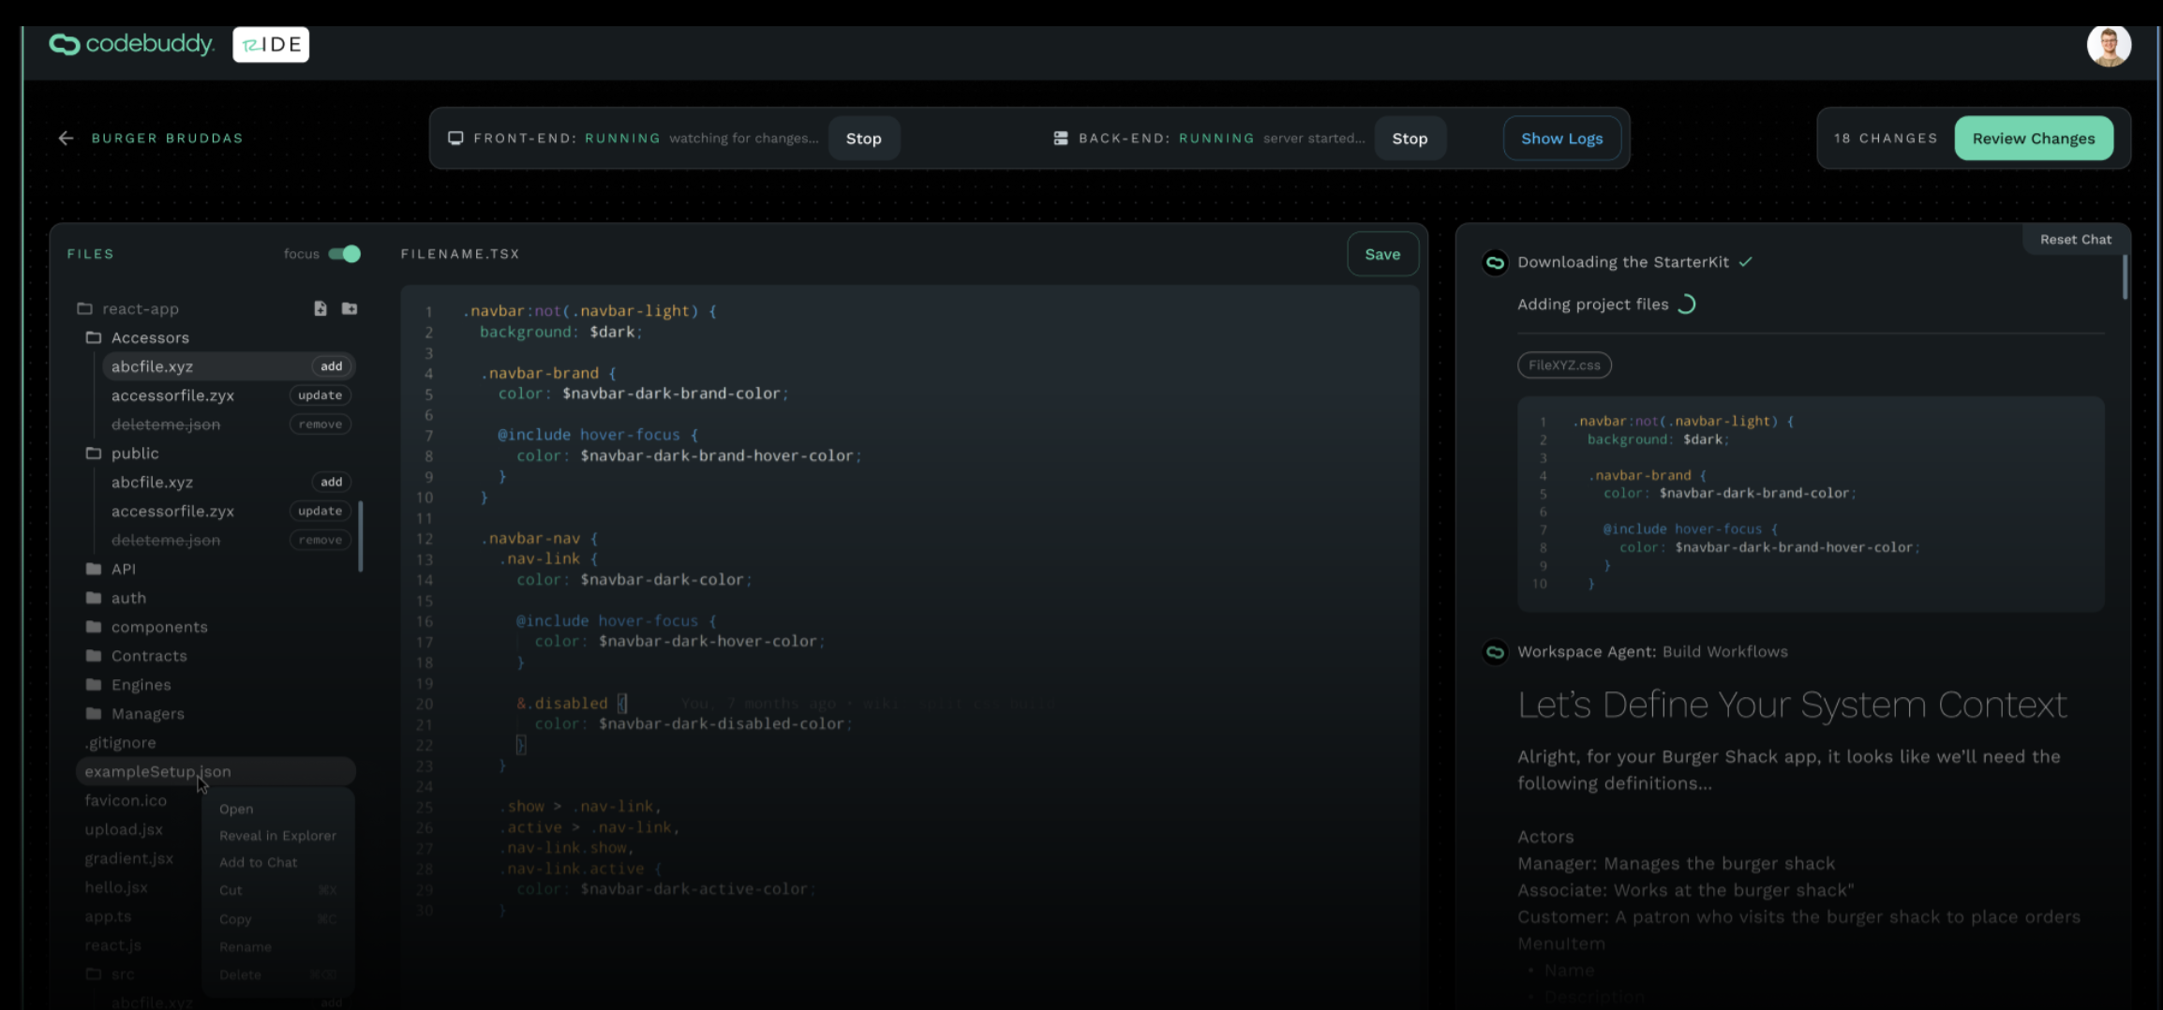Stop the front-end process
Image resolution: width=2163 pixels, height=1010 pixels.
tap(863, 139)
